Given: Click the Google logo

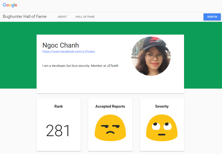Looking at the screenshot, I should 10,5.
